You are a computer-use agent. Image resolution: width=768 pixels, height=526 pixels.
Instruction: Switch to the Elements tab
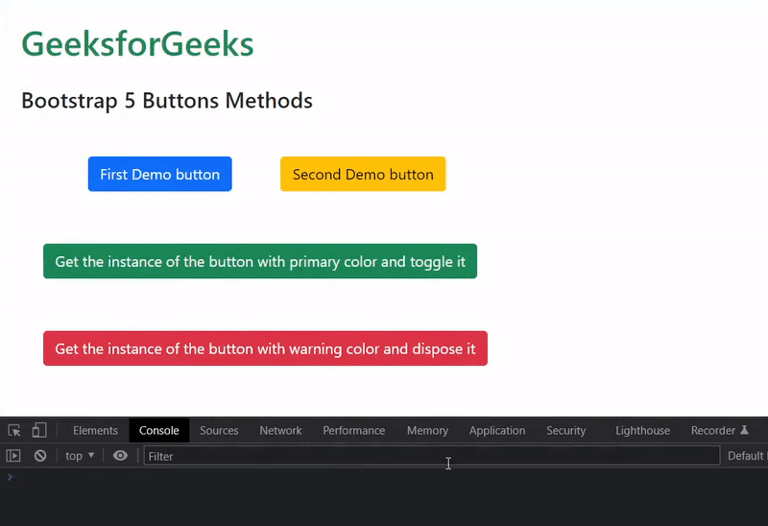[95, 431]
